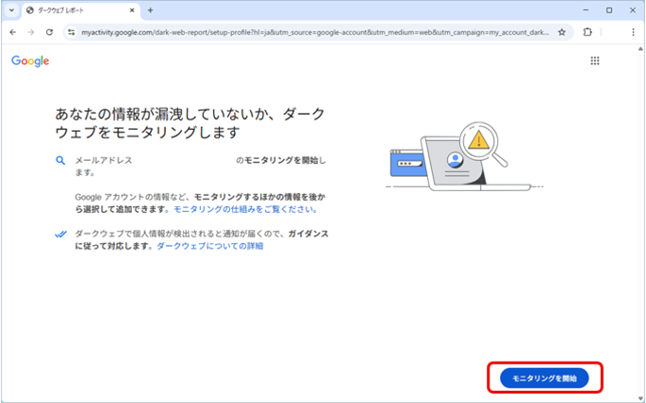Reload the dark web report page
The height and width of the screenshot is (403, 646).
pos(49,31)
